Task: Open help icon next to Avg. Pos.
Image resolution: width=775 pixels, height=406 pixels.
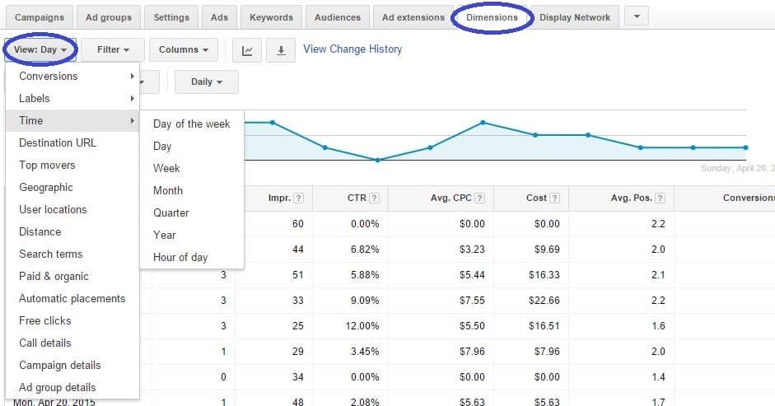Action: pyautogui.click(x=660, y=198)
